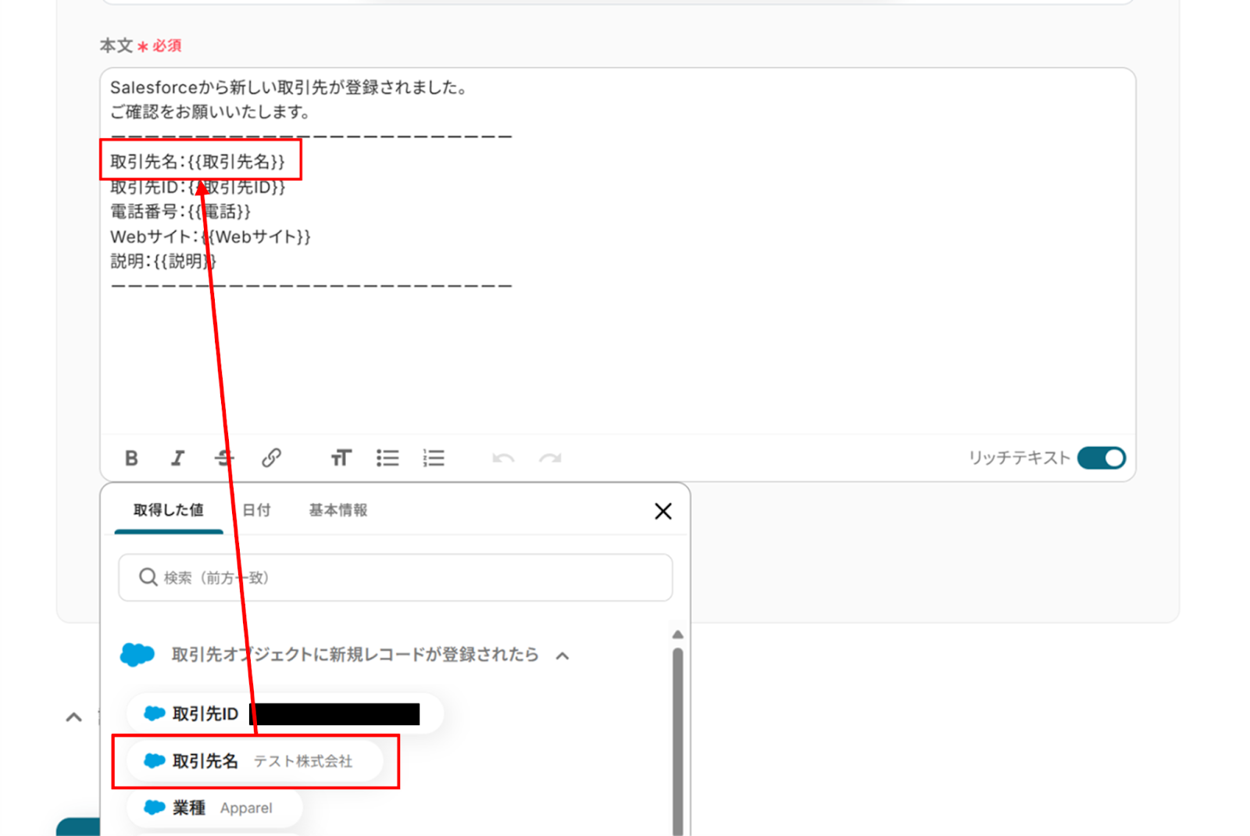Insert a numbered list
This screenshot has width=1250, height=836.
click(434, 458)
